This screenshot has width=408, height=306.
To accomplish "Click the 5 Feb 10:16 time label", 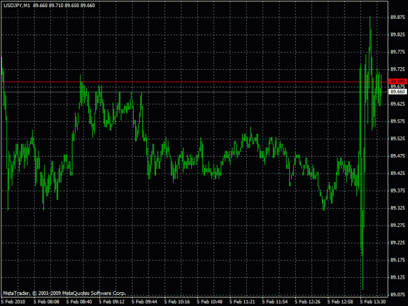I will (x=177, y=301).
